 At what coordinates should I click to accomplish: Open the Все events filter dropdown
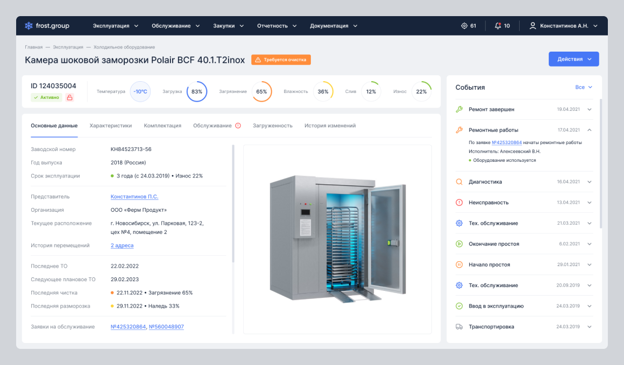584,87
